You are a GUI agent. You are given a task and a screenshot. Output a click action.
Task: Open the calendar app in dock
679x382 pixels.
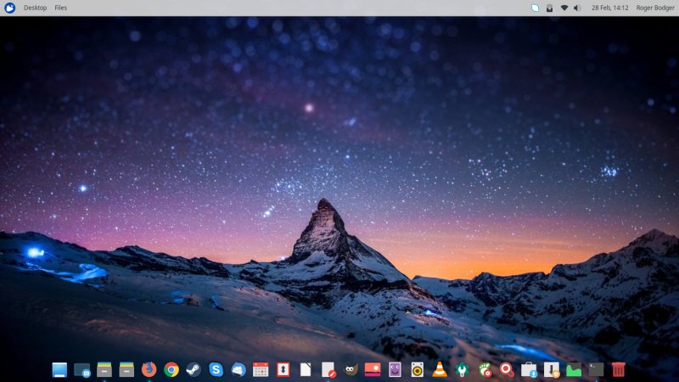tap(261, 369)
